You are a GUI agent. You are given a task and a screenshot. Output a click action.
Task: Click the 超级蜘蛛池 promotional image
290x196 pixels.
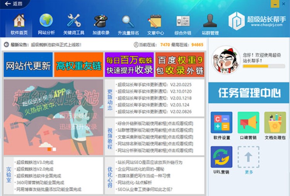(x=53, y=117)
